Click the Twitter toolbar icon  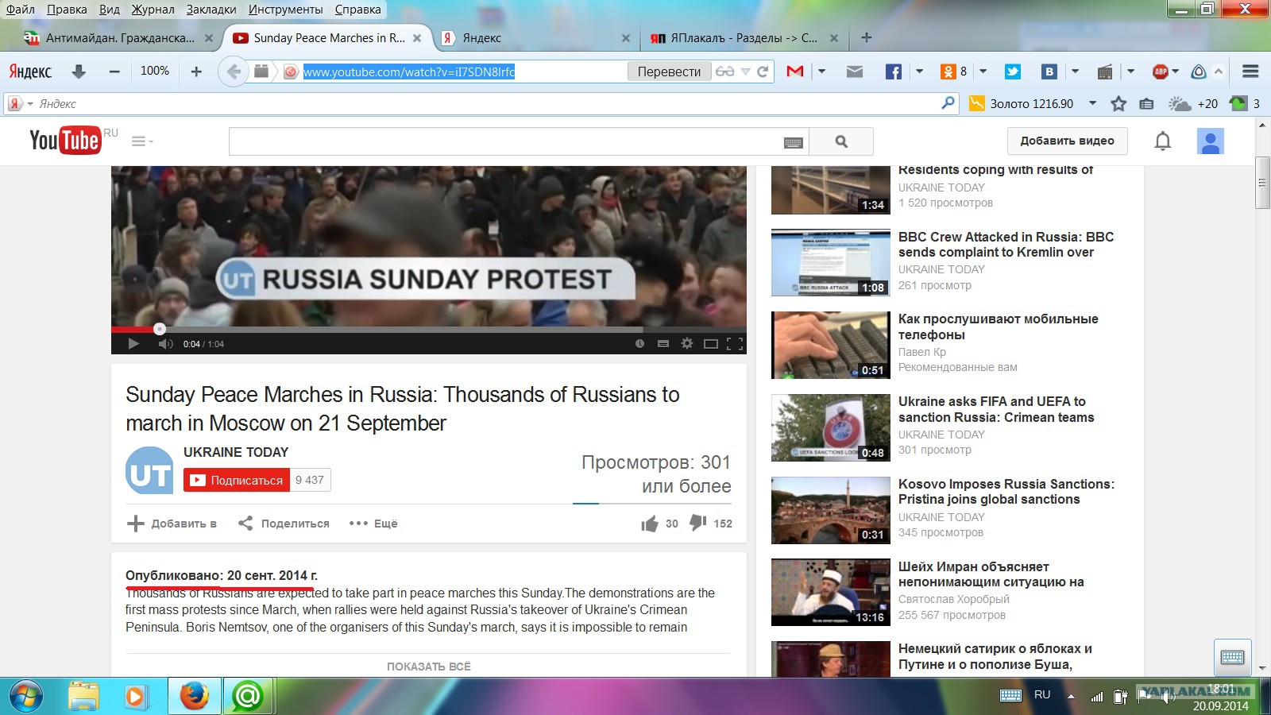(1013, 71)
